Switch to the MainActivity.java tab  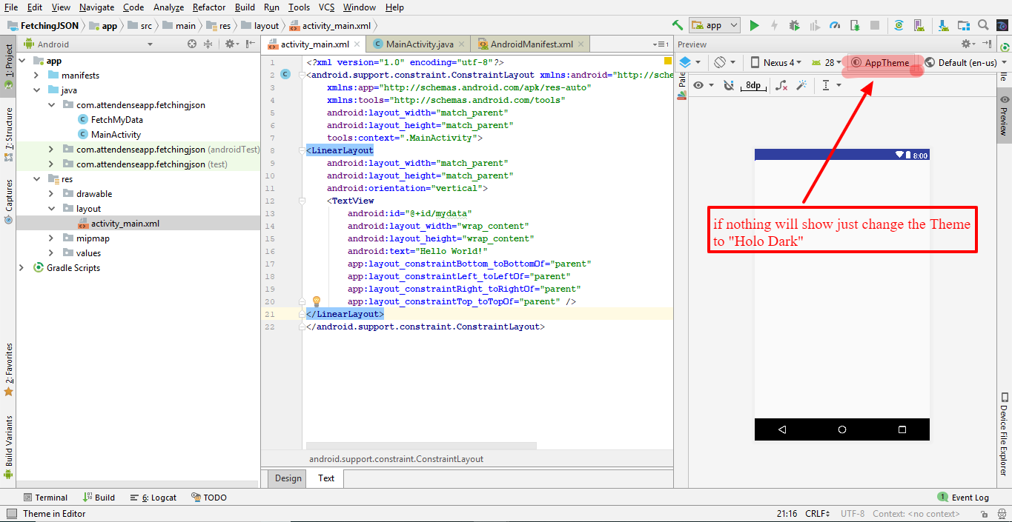419,44
